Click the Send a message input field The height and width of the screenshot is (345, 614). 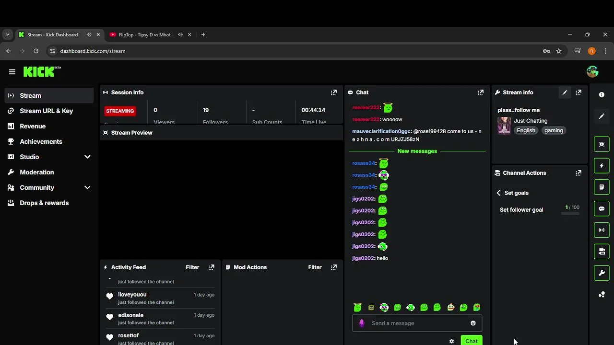(417, 323)
